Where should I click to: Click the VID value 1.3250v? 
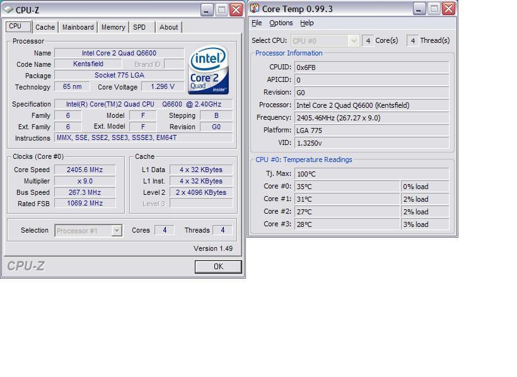(x=371, y=143)
